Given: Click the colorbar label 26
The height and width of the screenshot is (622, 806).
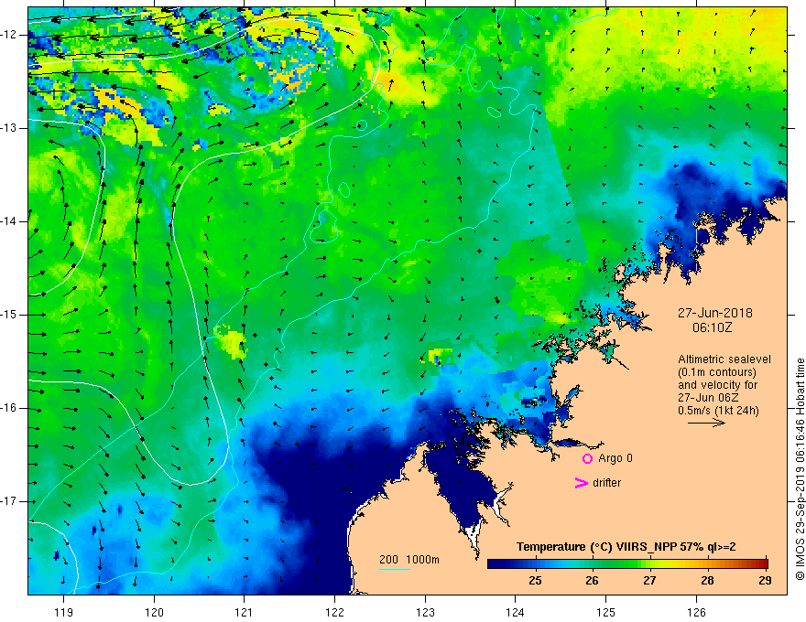Looking at the screenshot, I should pyautogui.click(x=593, y=581).
